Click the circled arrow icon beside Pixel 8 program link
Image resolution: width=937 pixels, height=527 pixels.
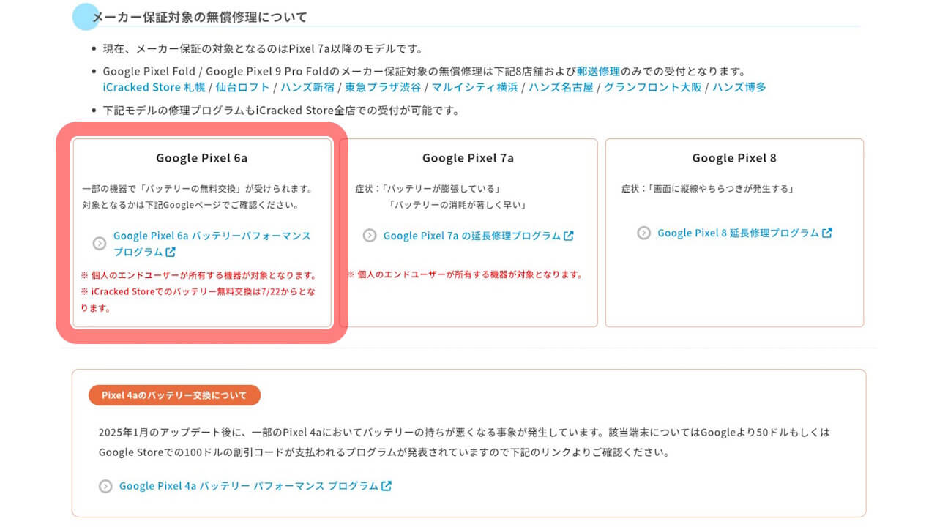pos(643,233)
